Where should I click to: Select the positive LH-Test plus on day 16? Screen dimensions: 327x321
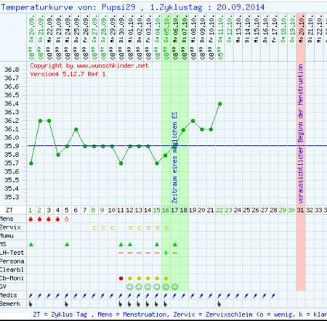click(x=166, y=253)
